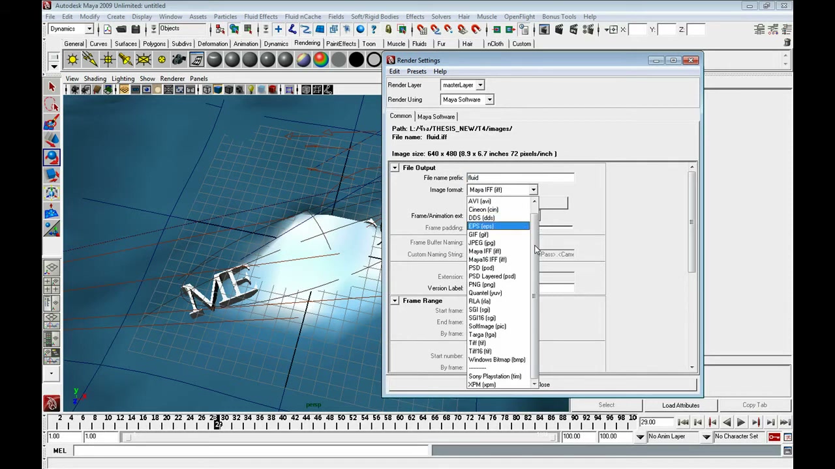835x469 pixels.
Task: Open the Fluid Effects menu
Action: 260,16
